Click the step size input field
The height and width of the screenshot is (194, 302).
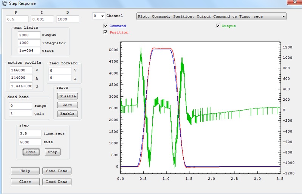[29, 142]
